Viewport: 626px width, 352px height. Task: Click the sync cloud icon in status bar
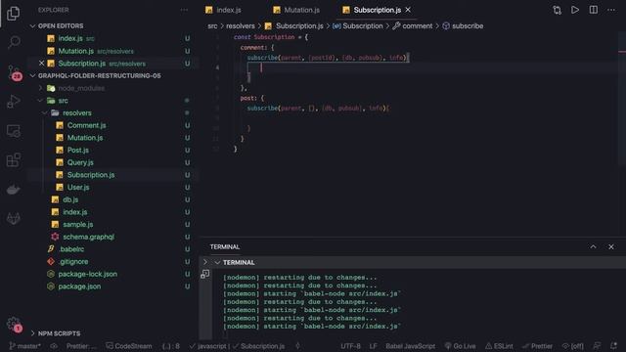click(x=54, y=346)
